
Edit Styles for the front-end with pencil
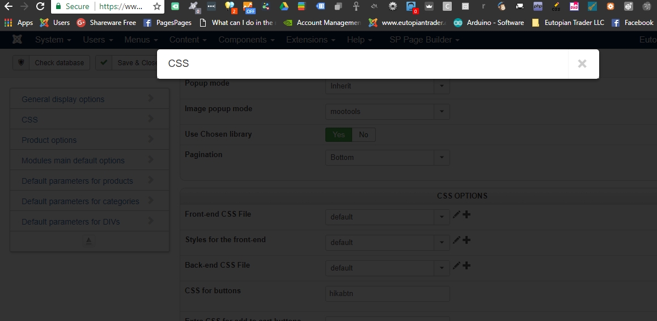(x=456, y=240)
